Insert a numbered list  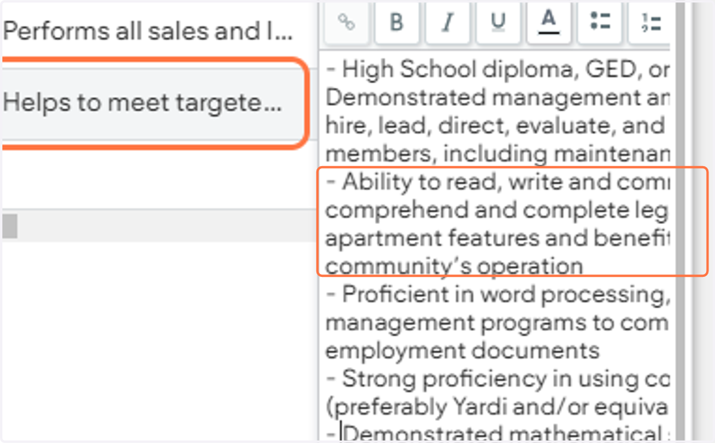coord(649,22)
